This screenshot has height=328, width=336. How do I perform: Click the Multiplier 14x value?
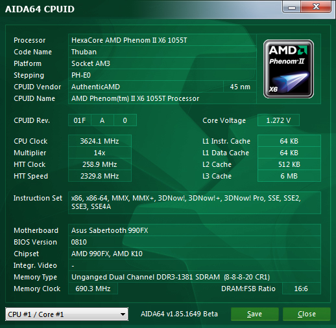point(100,153)
